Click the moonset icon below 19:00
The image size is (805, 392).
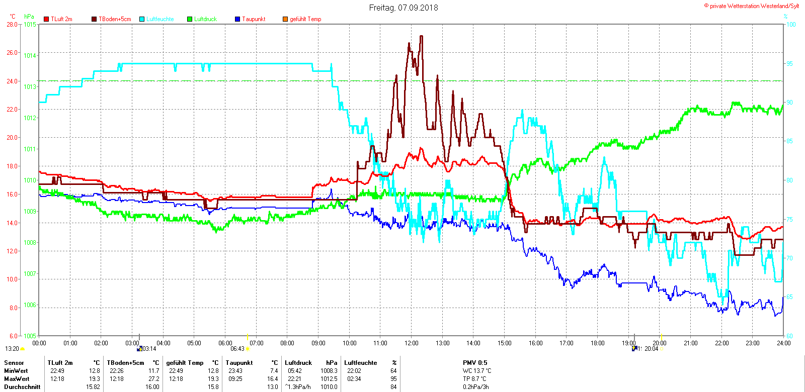[634, 348]
